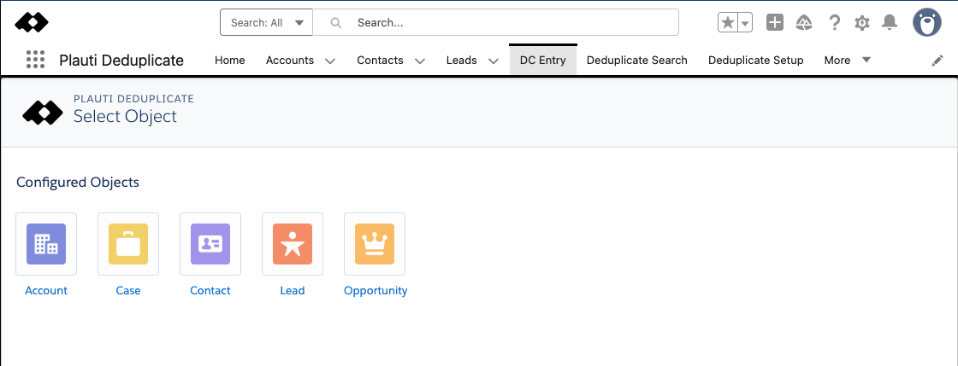Open the Trailhead guidance icon
958x366 pixels.
pos(804,23)
